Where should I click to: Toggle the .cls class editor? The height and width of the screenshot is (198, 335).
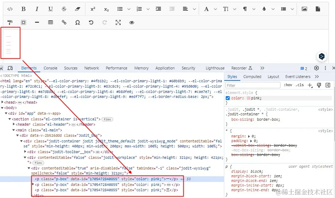pyautogui.click(x=300, y=85)
